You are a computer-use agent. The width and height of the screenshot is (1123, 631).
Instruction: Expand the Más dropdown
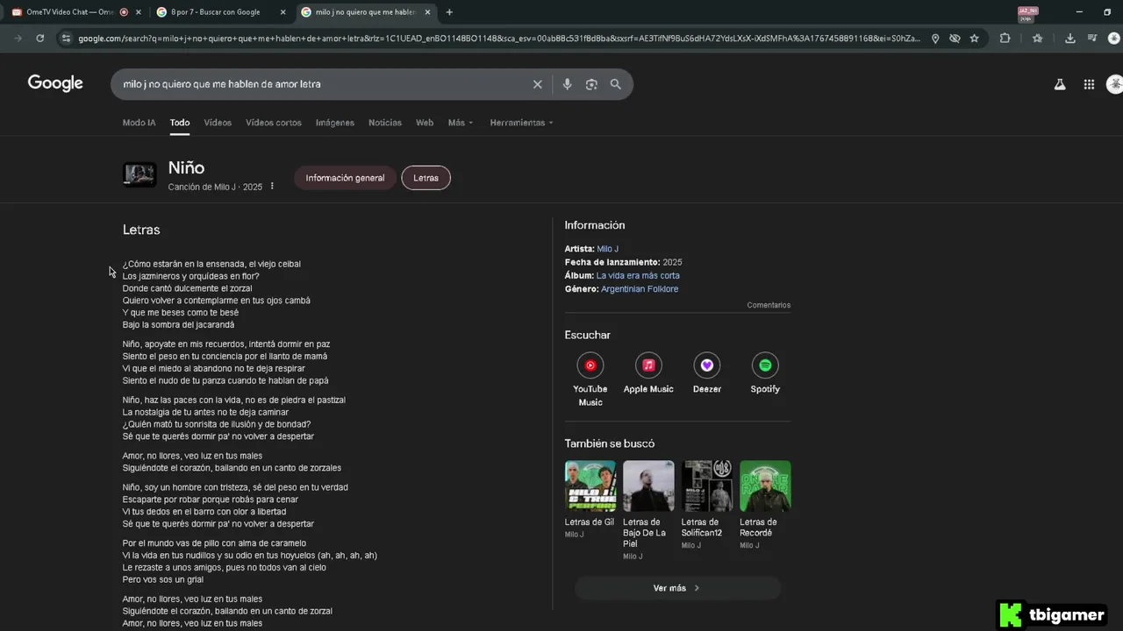[x=460, y=123]
